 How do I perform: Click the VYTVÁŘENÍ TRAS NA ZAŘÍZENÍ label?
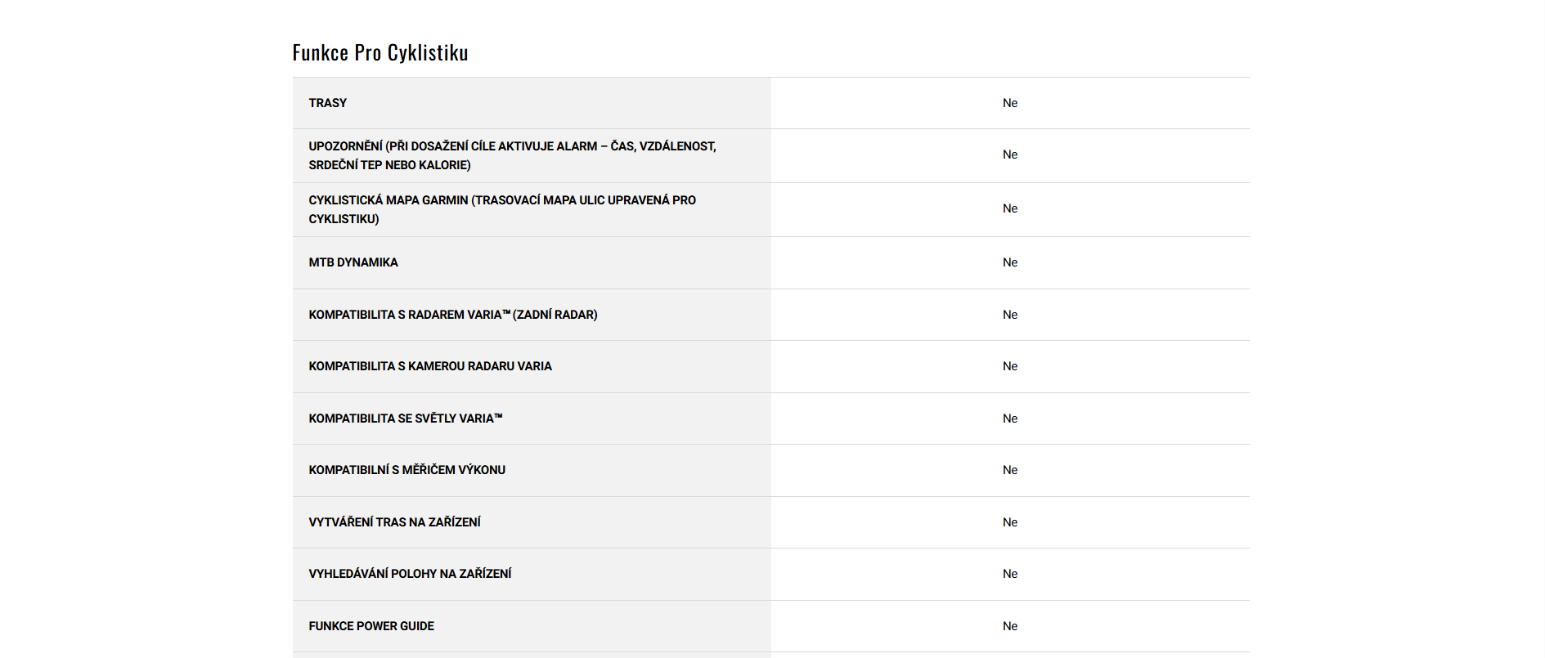395,522
